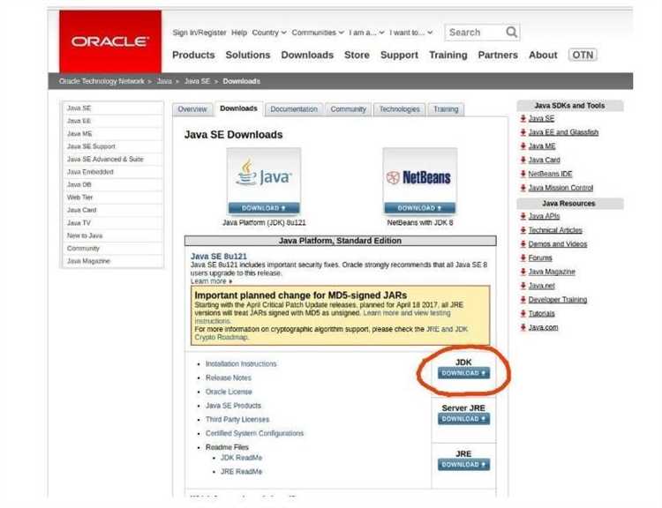This screenshot has height=508, width=662.
Task: Click red arrow icon beside Java.net
Action: [x=523, y=286]
